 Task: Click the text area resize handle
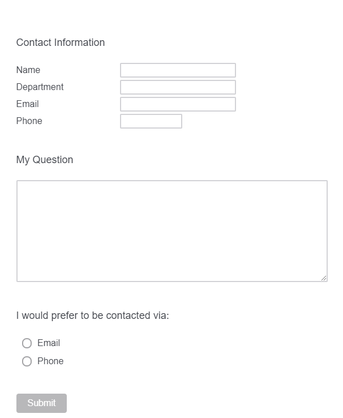point(324,278)
